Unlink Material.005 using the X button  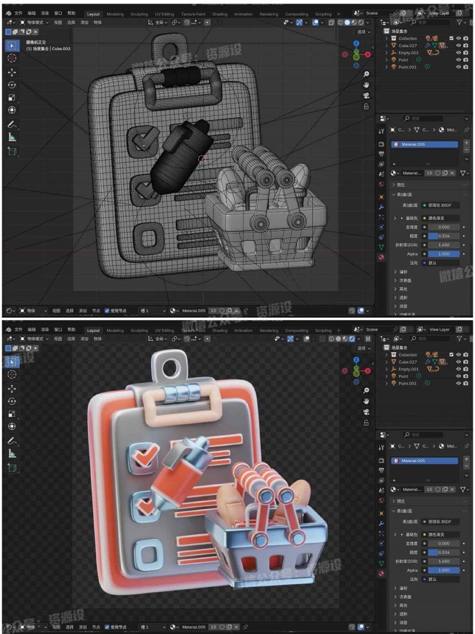coord(452,173)
